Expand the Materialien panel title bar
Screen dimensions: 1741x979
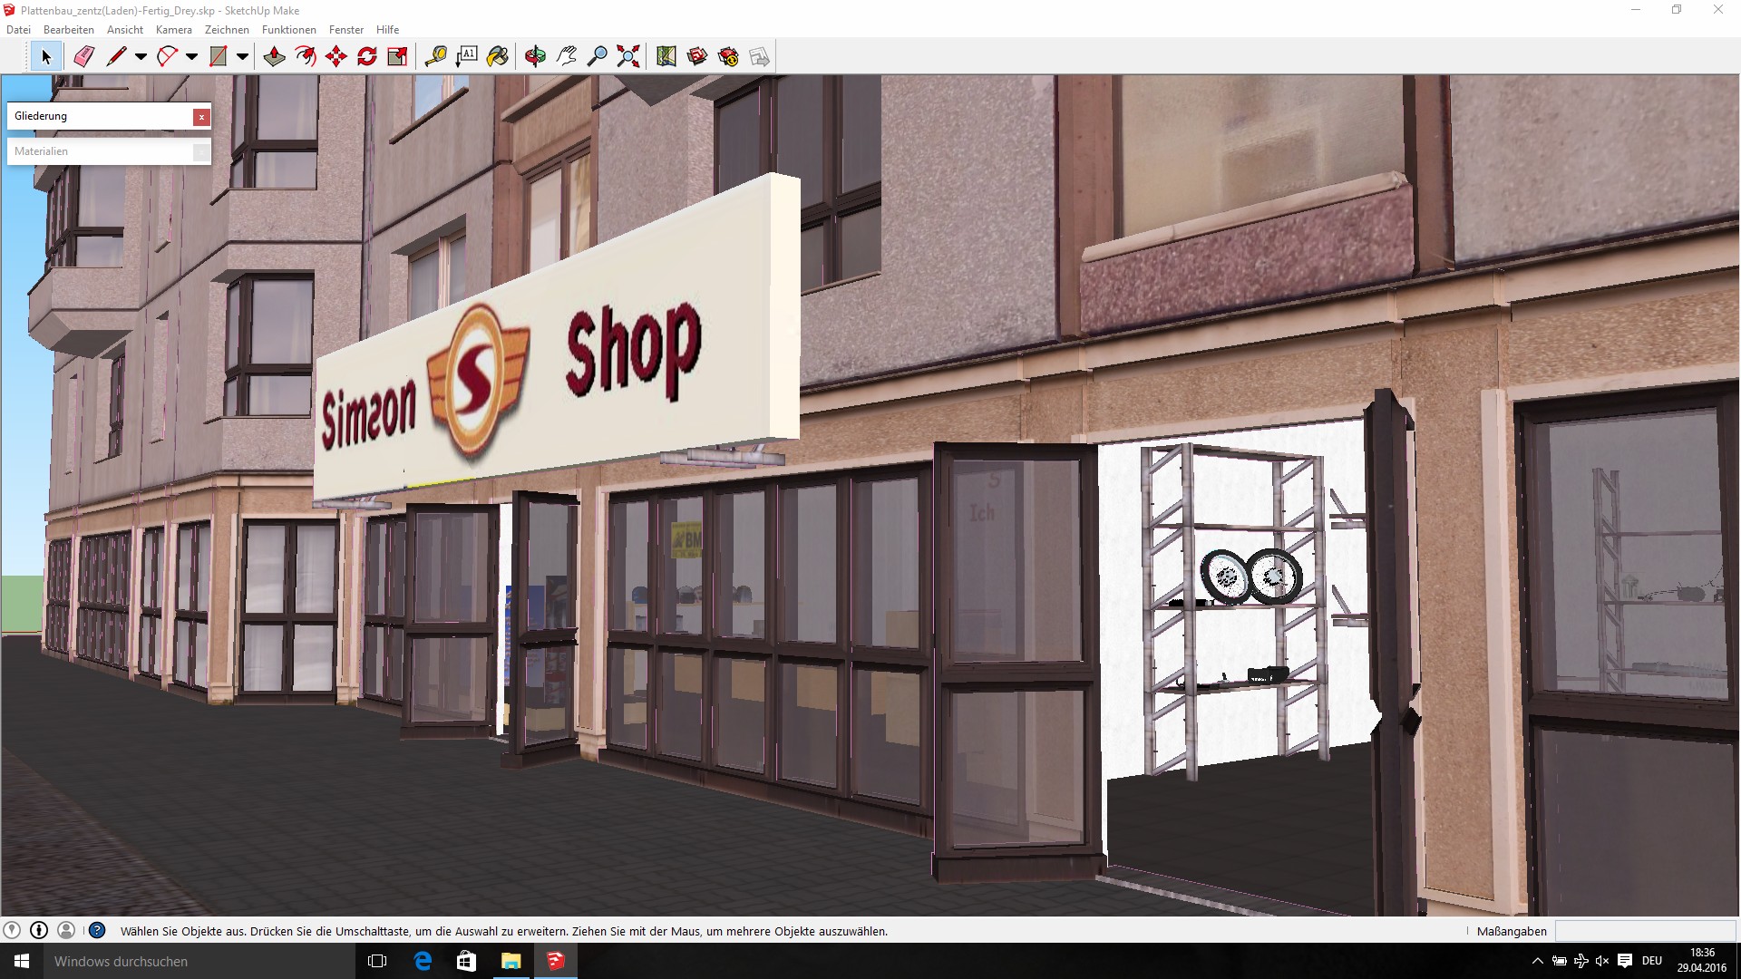(100, 151)
